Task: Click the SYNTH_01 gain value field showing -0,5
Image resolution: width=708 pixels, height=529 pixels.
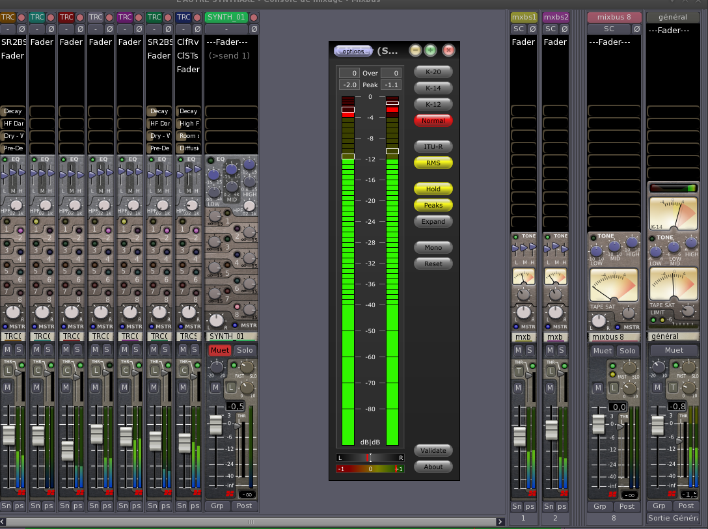Action: (x=234, y=406)
